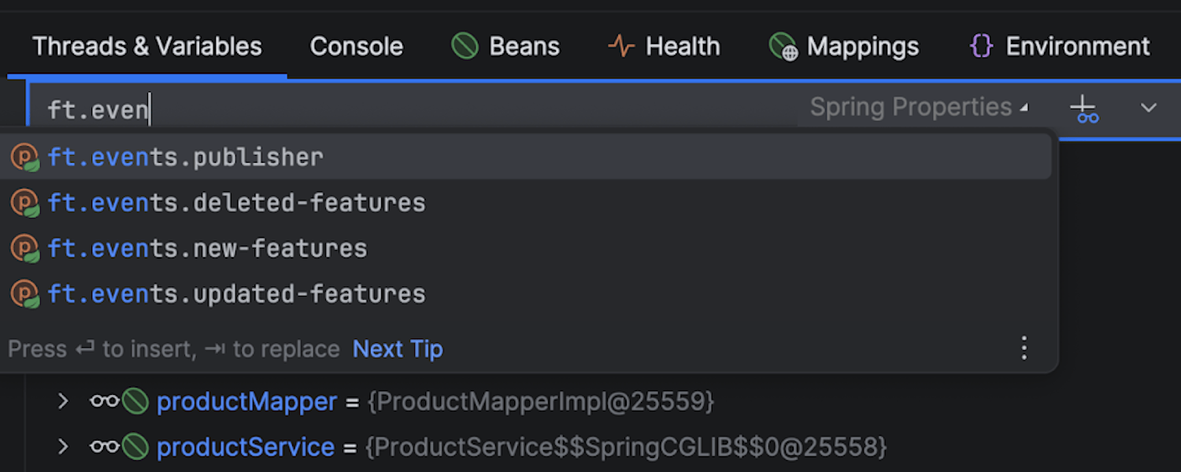Click the Environment curly-braces icon
Image resolution: width=1181 pixels, height=472 pixels.
(x=981, y=46)
